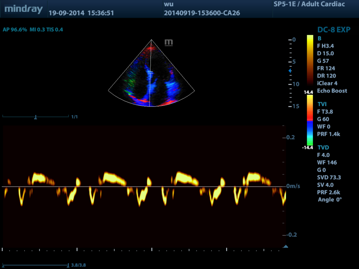Select the TVI mode parameter heading
The image size is (359, 269).
[x=322, y=104]
